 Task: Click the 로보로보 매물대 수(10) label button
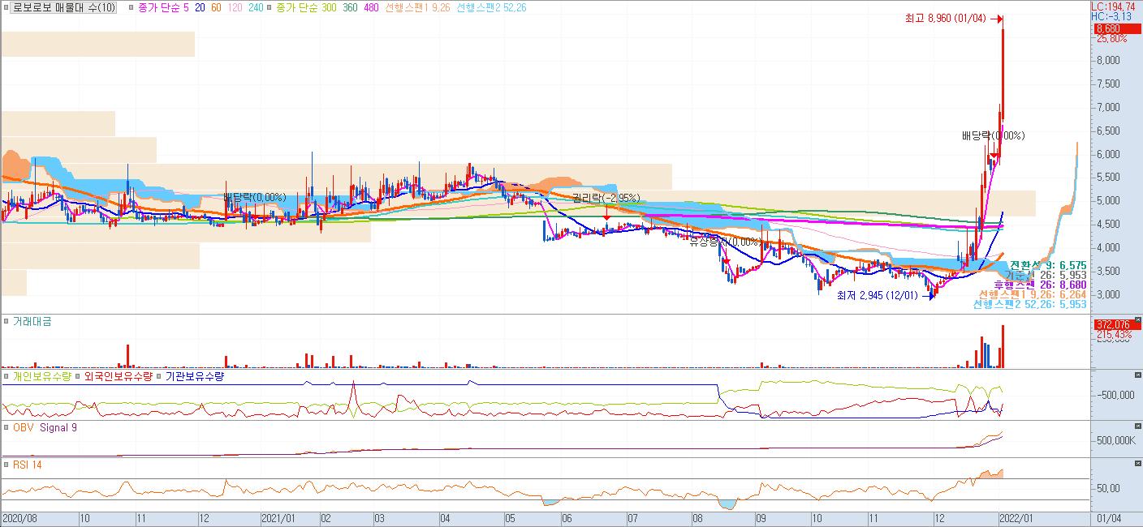[64, 7]
